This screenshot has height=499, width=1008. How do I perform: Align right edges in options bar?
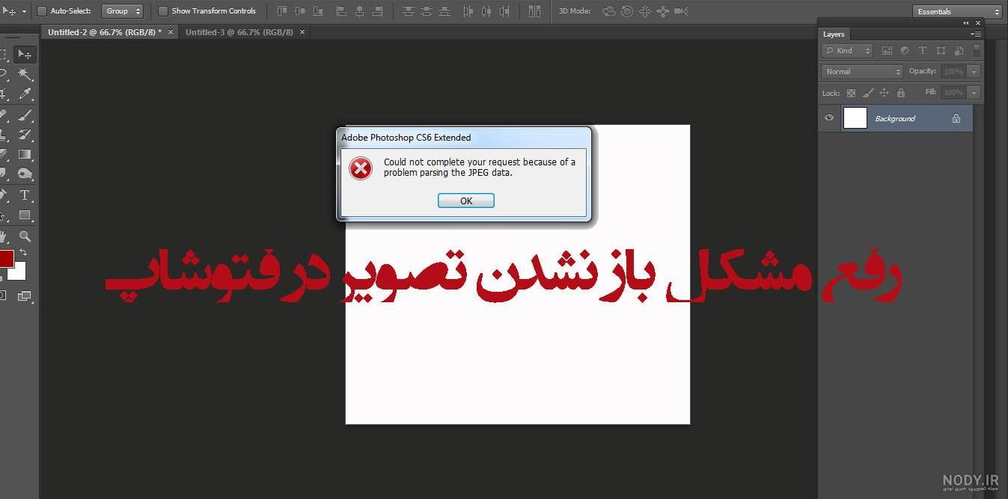(x=377, y=11)
